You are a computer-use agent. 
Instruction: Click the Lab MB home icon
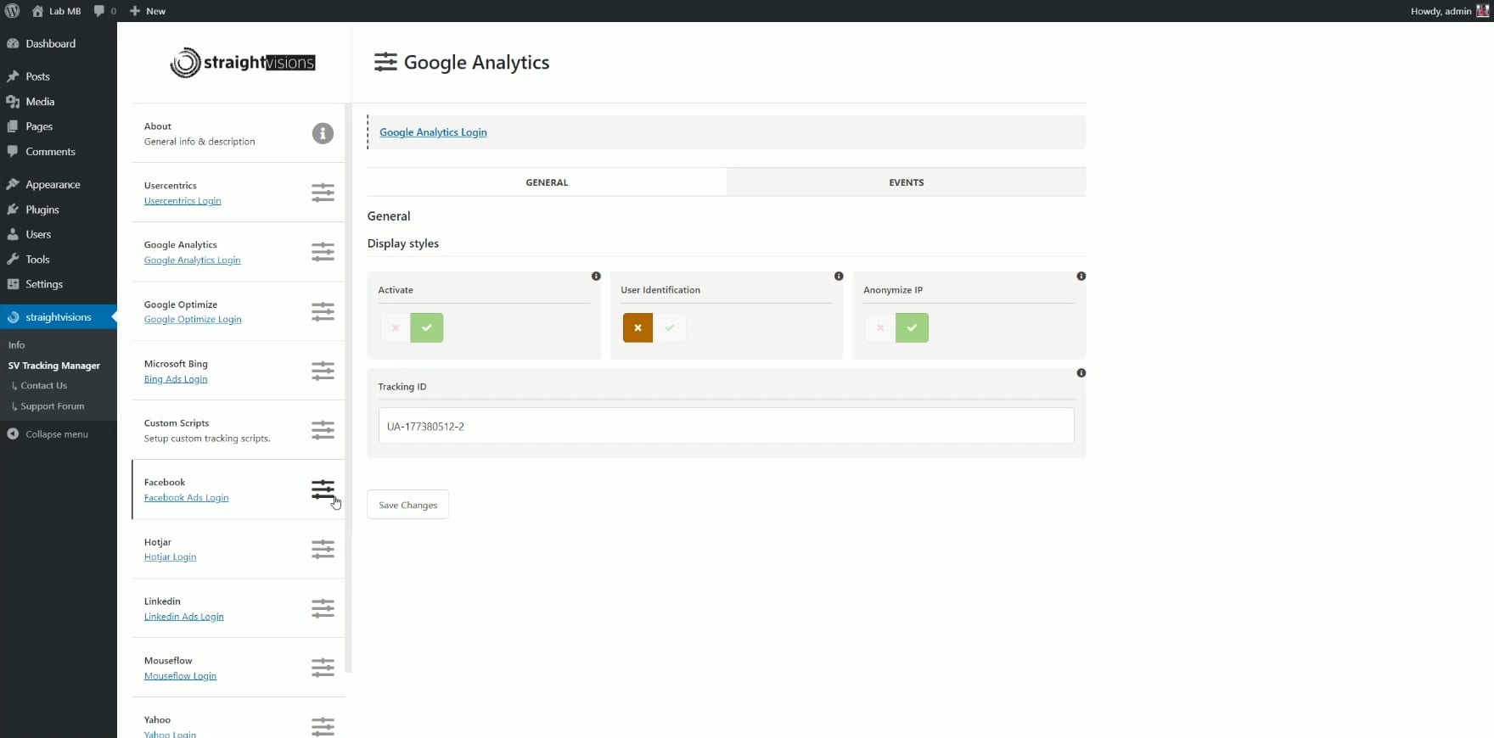coord(37,11)
